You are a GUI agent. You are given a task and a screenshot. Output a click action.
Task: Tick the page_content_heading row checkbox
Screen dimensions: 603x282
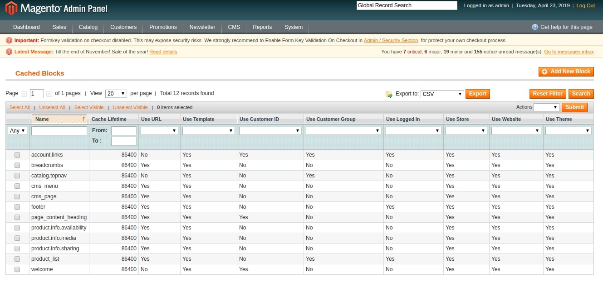click(x=17, y=217)
